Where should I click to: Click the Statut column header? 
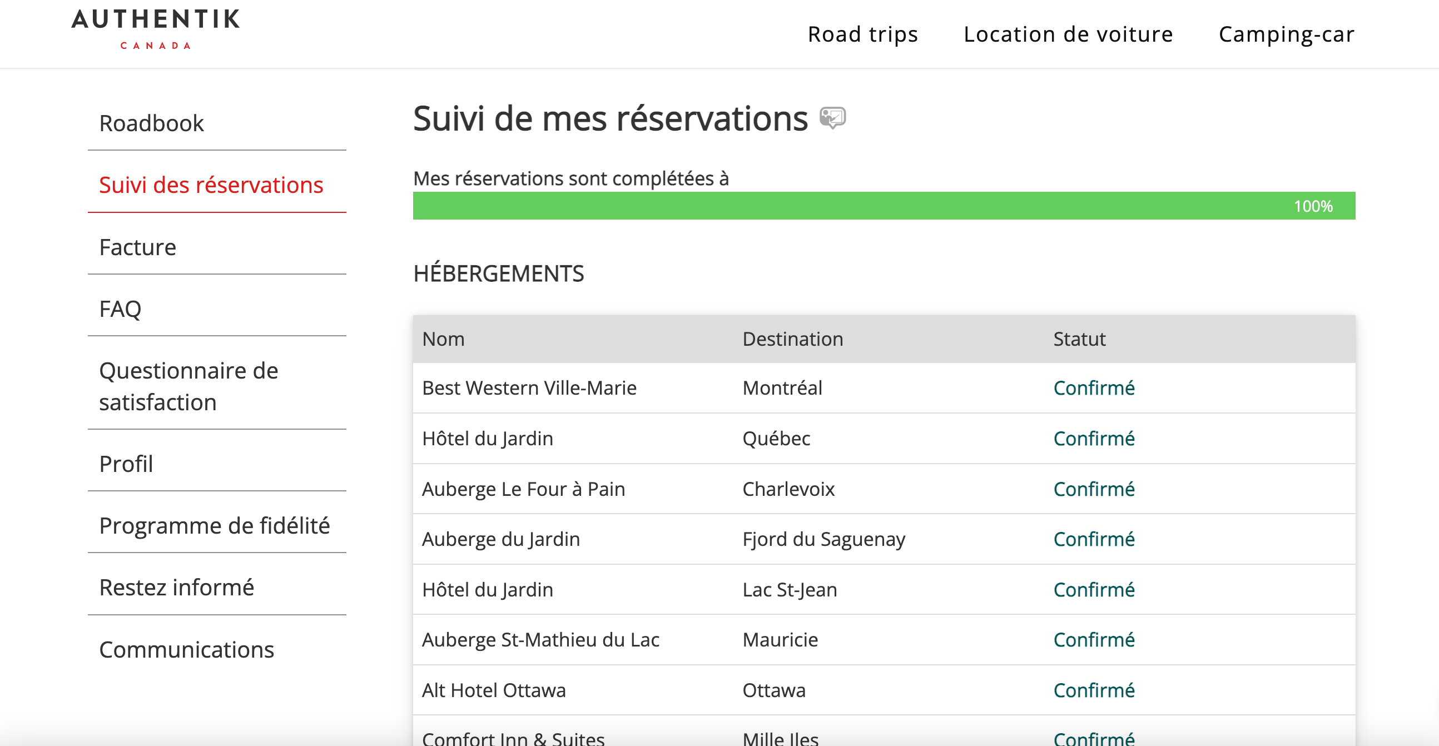point(1079,339)
